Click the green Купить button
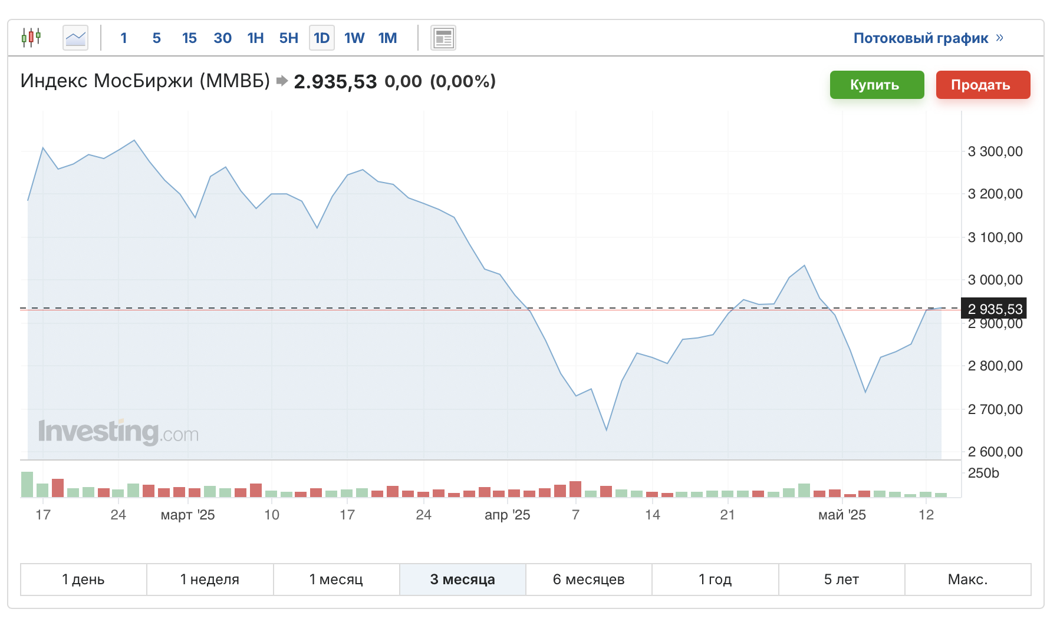 coord(877,85)
